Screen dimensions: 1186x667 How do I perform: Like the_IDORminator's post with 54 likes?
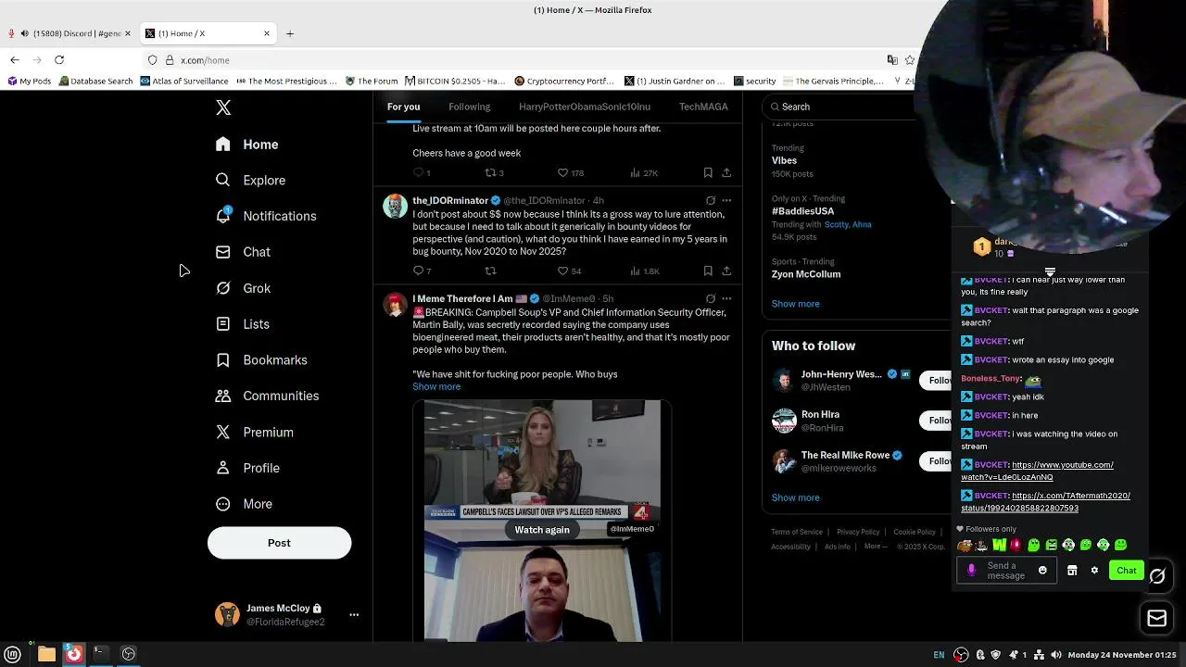pyautogui.click(x=562, y=271)
